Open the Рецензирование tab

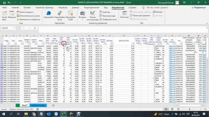coord(92,7)
